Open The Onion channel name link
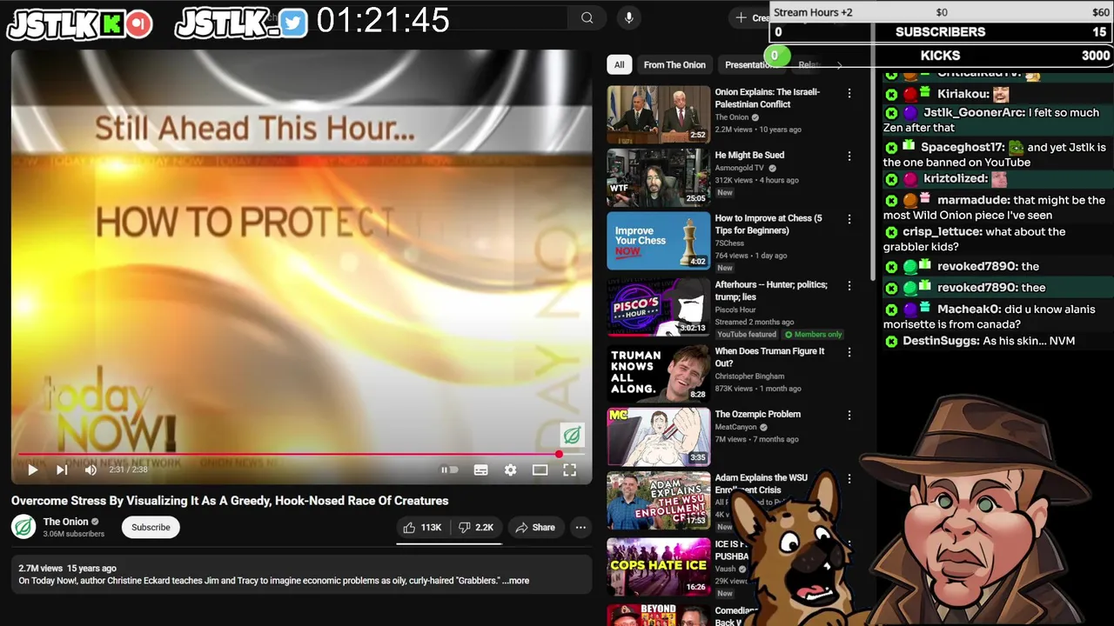The height and width of the screenshot is (626, 1114). coord(65,522)
